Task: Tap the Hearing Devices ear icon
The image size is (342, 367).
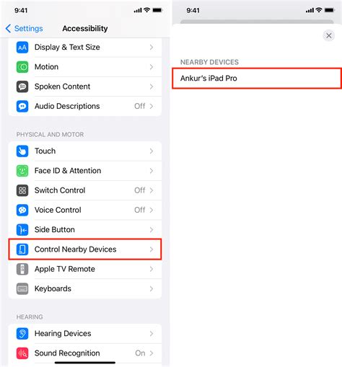Action: tap(22, 334)
